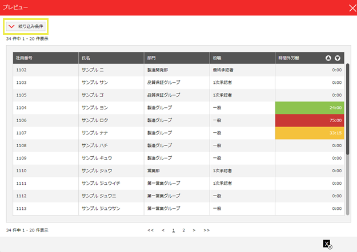This screenshot has width=357, height=252.
Task: Click the 時間外労働 column header label
Action: (x=288, y=58)
